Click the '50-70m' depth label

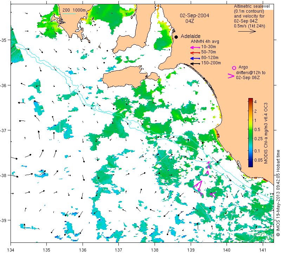[x=209, y=52]
